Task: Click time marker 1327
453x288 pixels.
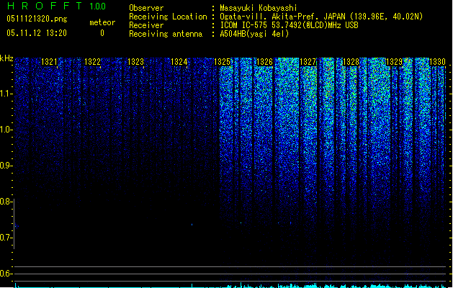Action: 308,62
